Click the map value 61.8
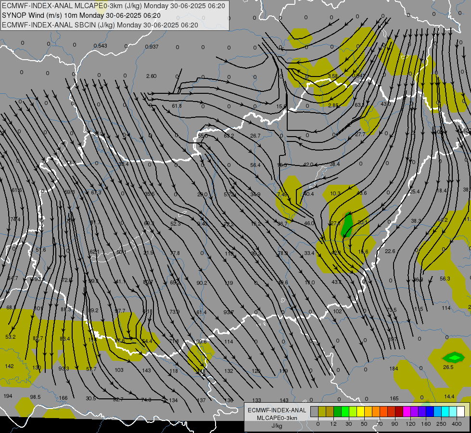 point(177,106)
